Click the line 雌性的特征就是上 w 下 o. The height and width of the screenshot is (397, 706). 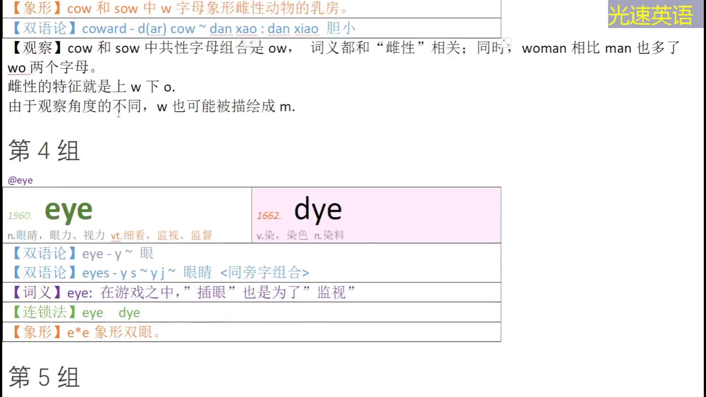click(x=92, y=87)
